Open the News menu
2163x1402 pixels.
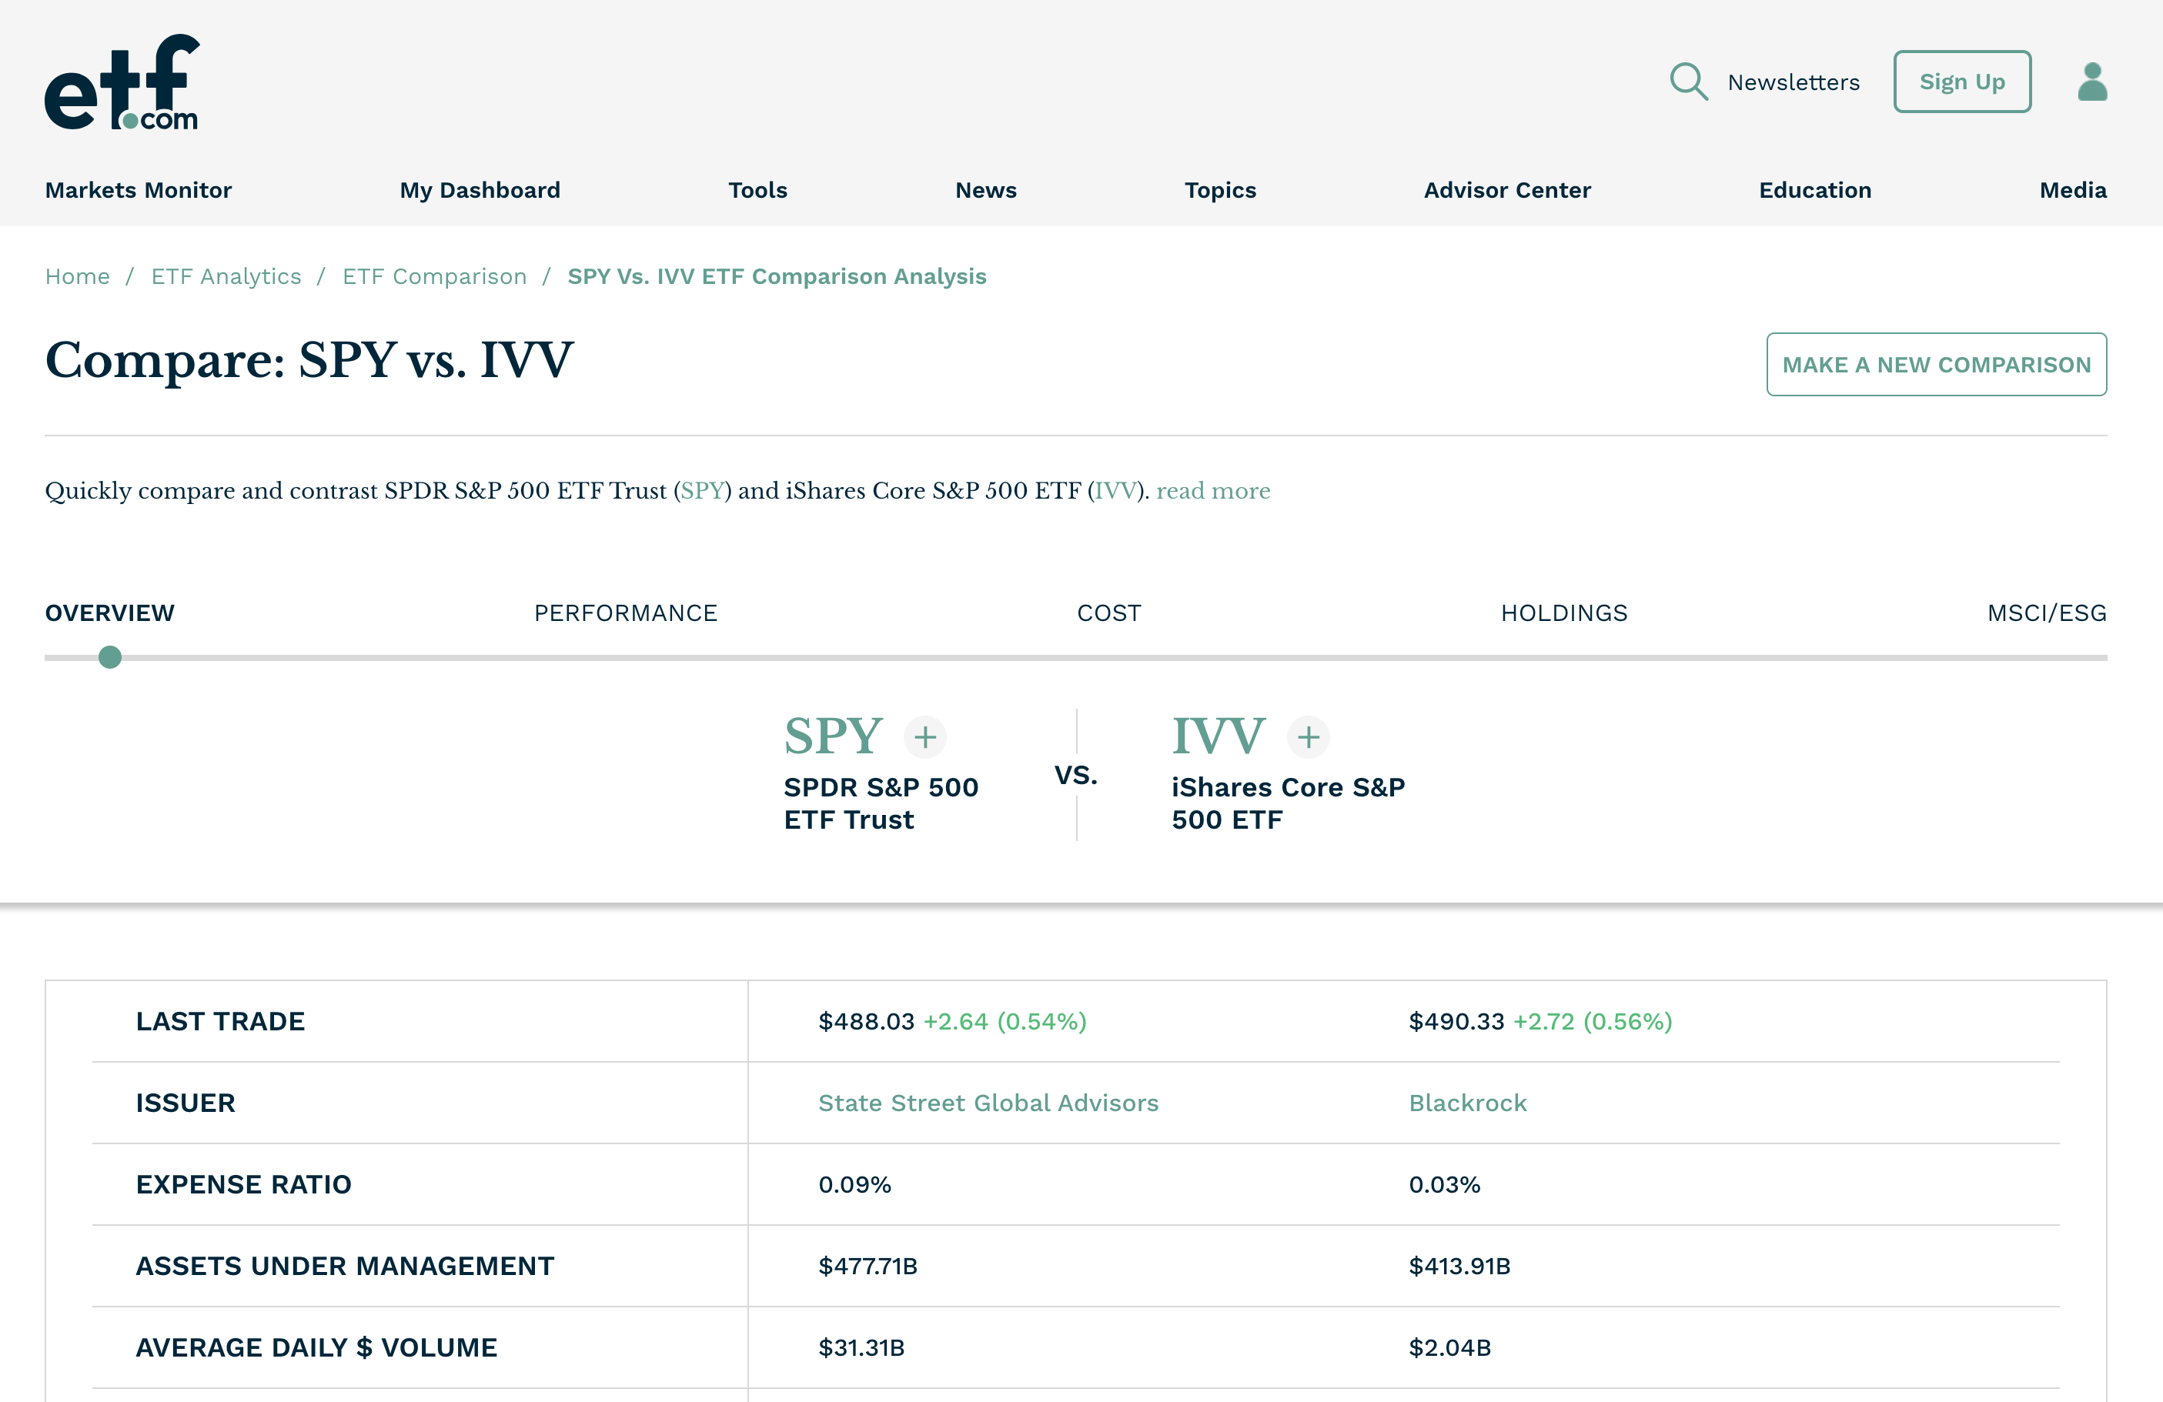click(985, 190)
